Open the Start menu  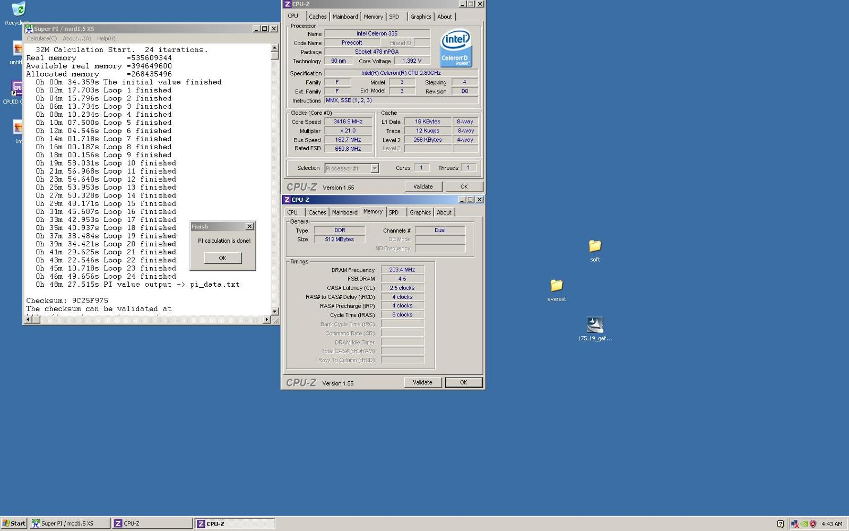(x=14, y=524)
